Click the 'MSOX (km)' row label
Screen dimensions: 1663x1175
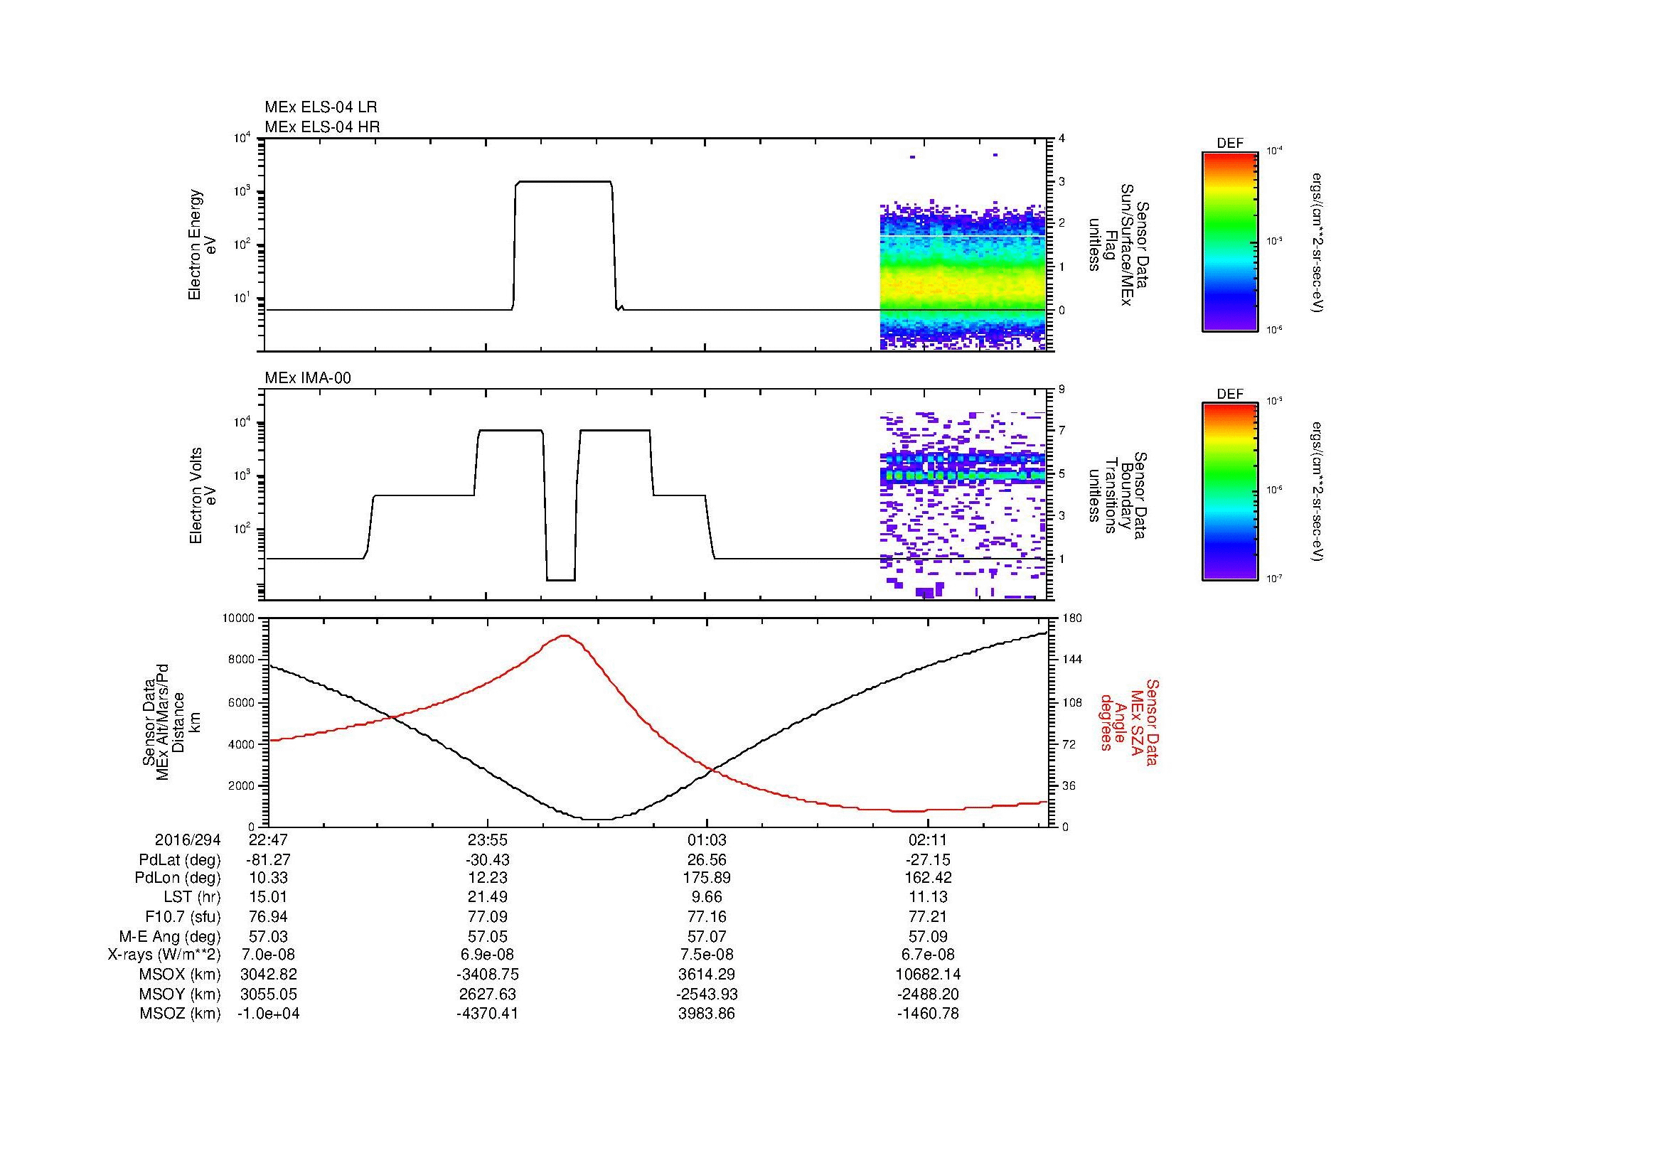click(181, 975)
